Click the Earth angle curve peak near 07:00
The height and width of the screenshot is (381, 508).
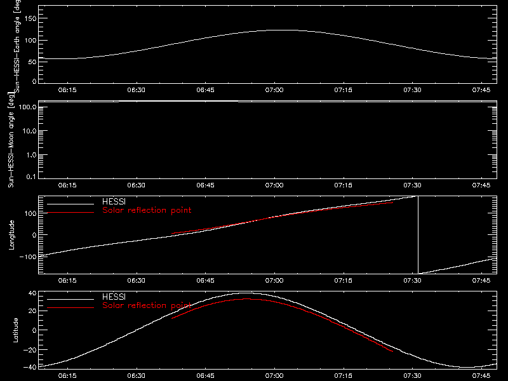283,30
